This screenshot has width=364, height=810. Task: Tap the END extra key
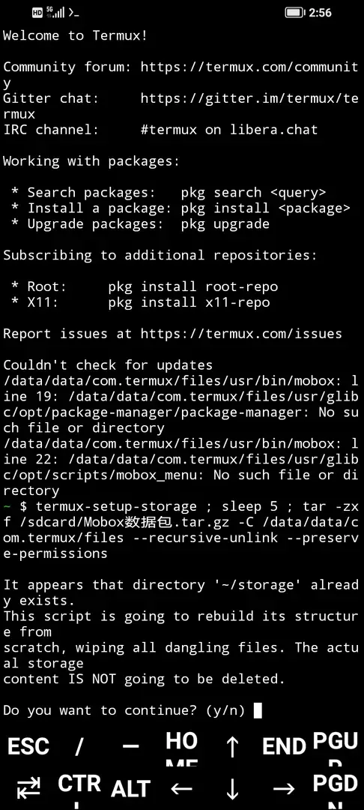pyautogui.click(x=284, y=746)
